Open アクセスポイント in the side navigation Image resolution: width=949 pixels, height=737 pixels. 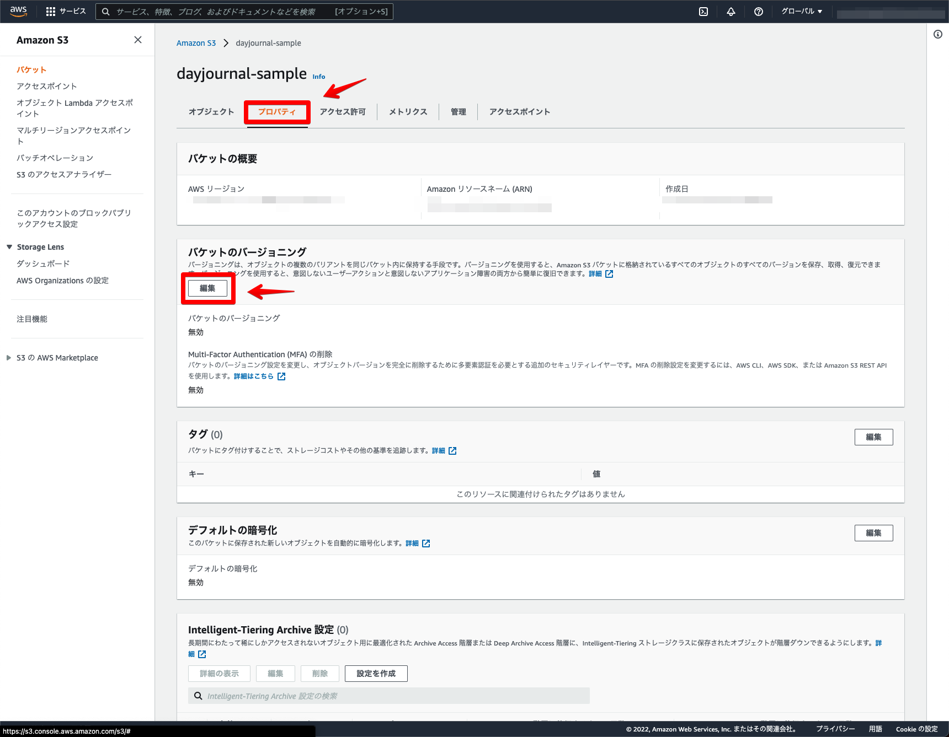click(x=47, y=87)
